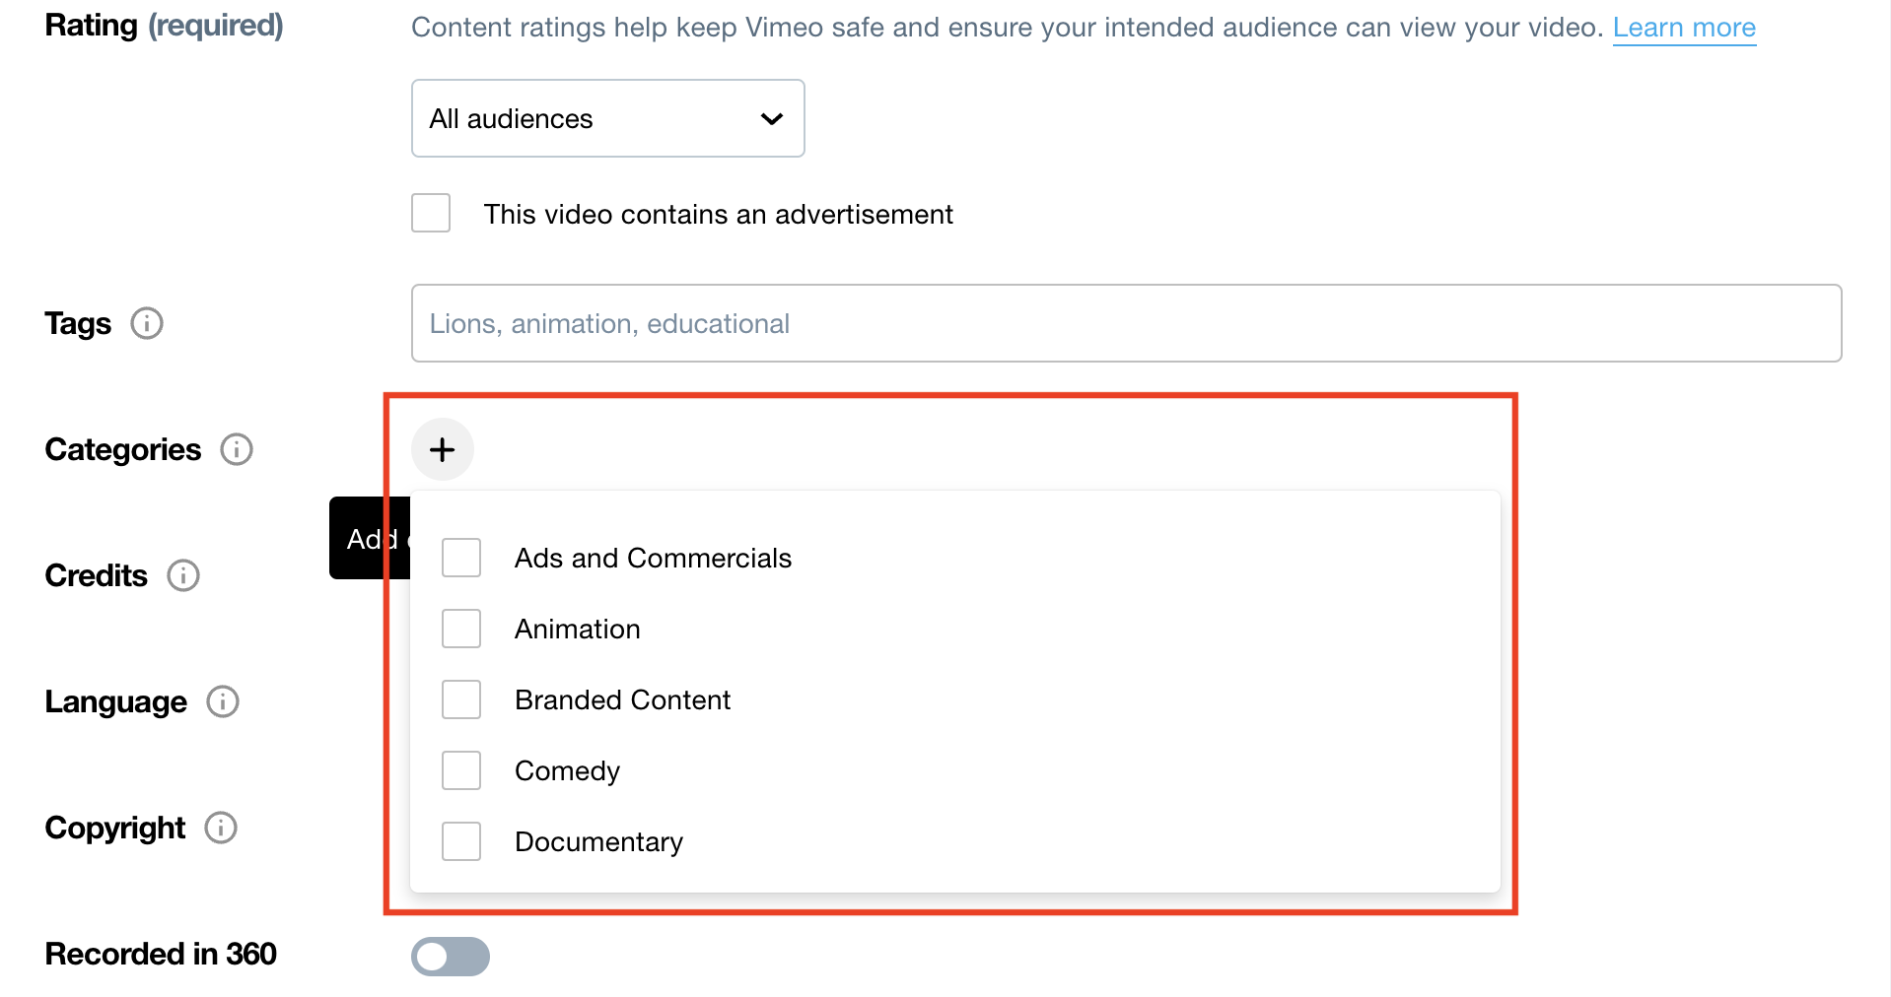Image resolution: width=1891 pixels, height=997 pixels.
Task: Select the Documentary category checkbox
Action: point(461,841)
